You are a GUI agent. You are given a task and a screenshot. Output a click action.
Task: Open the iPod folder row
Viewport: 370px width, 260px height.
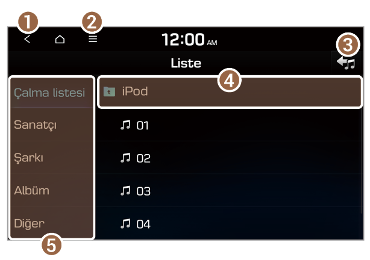pyautogui.click(x=229, y=92)
